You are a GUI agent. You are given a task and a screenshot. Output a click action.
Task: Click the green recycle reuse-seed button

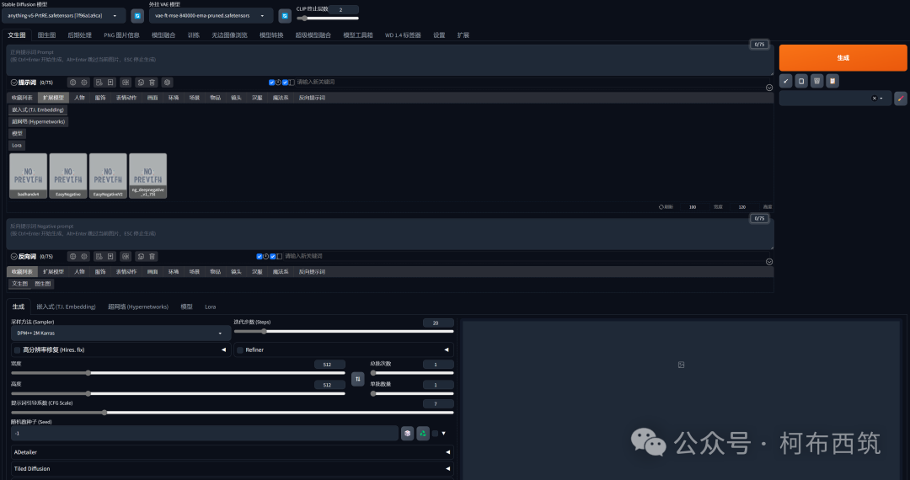423,433
